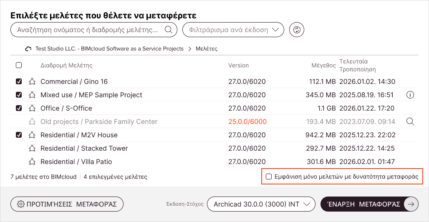Click the 2025.12.22. 14:25 date value
The height and width of the screenshot is (222, 429).
[x=367, y=149]
